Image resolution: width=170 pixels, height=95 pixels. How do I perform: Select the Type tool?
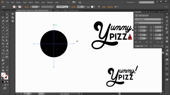tap(3, 24)
